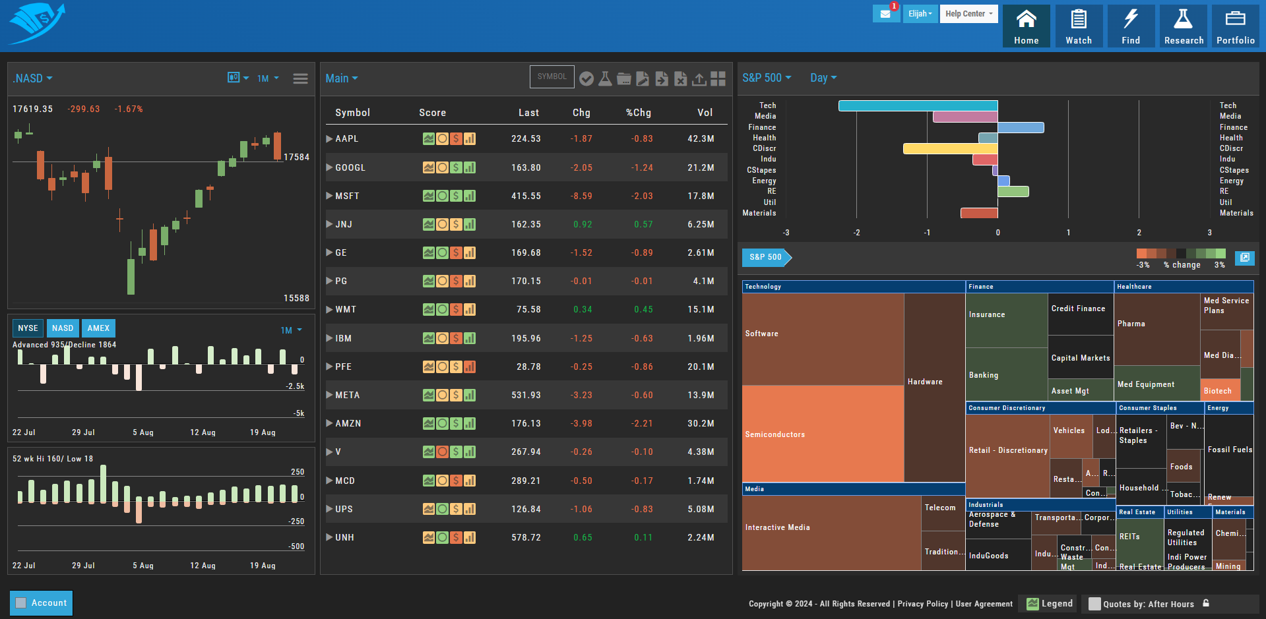Open the Elijah user dropdown
Viewport: 1266px width, 619px height.
tap(920, 14)
